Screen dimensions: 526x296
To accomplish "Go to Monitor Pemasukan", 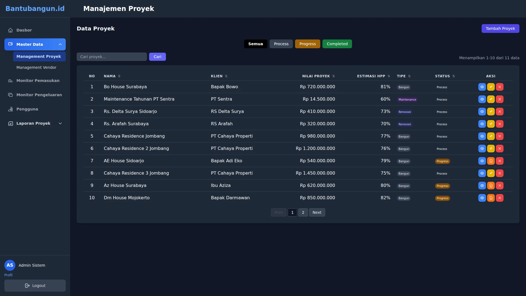I will pos(35,81).
